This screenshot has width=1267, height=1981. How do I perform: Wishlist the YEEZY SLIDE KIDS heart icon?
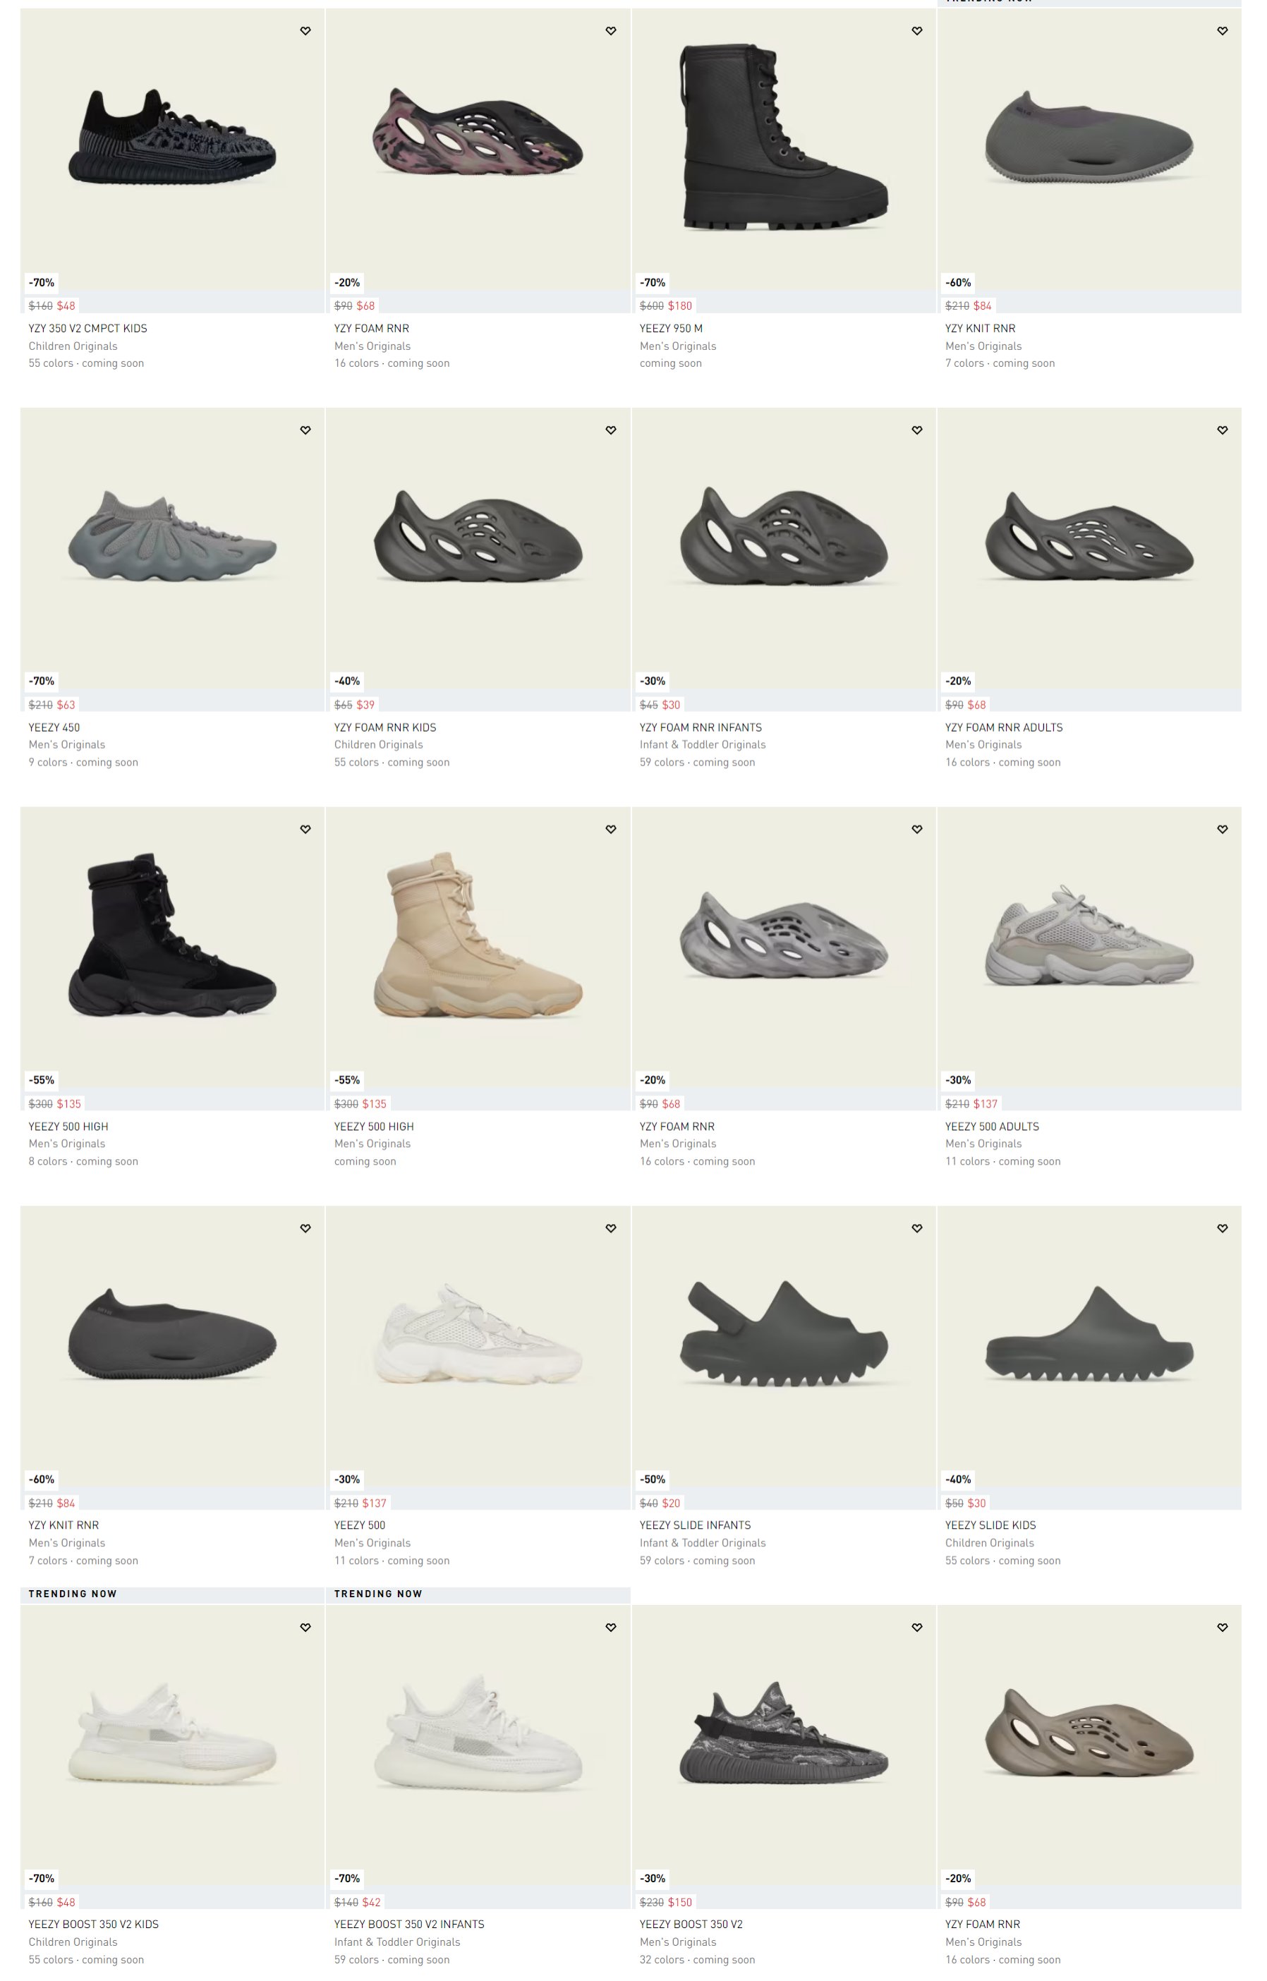1222,1228
